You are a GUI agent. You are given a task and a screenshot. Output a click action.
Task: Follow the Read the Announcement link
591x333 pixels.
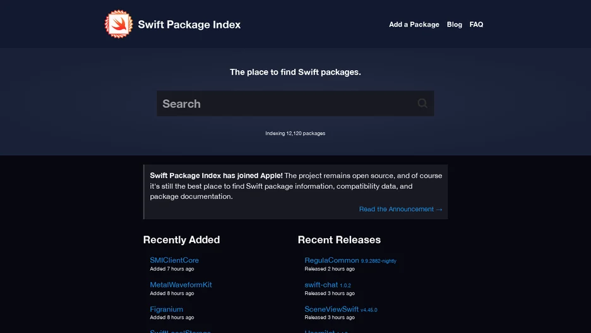400,209
